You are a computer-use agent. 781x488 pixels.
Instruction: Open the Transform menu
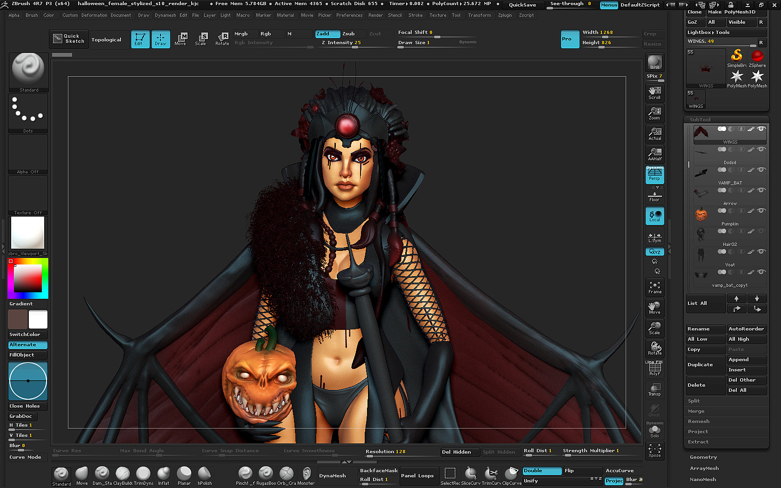pyautogui.click(x=479, y=15)
